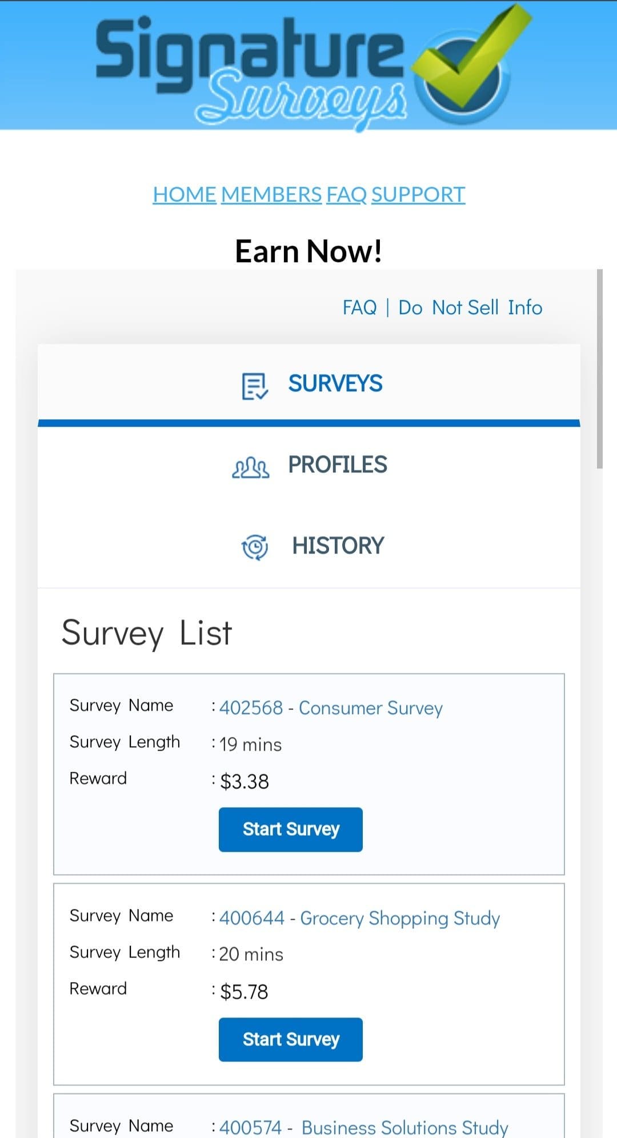Switch to the SURVEYS tab
Screen dimensions: 617x1138
[335, 384]
